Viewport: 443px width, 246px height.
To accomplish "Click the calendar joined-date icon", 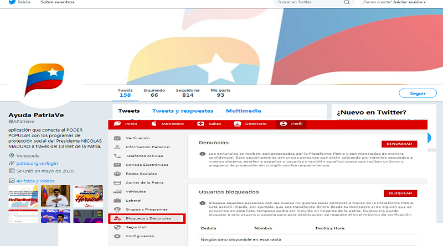I will [x=12, y=171].
